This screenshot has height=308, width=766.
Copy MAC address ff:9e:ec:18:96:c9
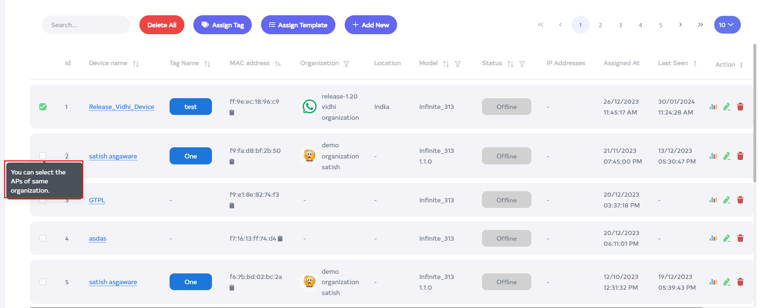coord(232,112)
